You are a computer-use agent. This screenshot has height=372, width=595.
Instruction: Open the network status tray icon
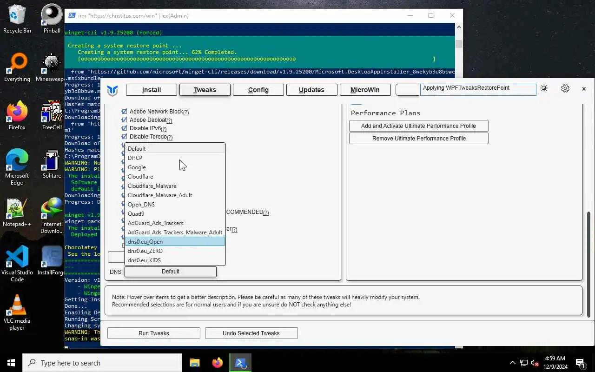click(x=524, y=363)
